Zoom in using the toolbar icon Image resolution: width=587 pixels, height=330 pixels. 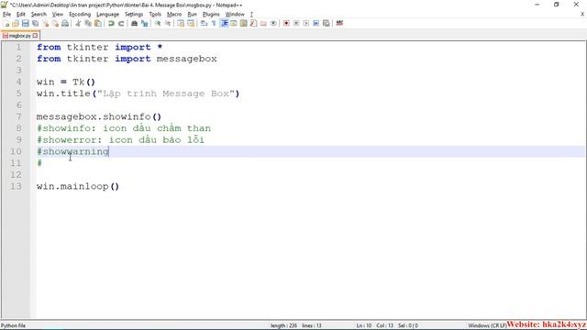coord(158,23)
